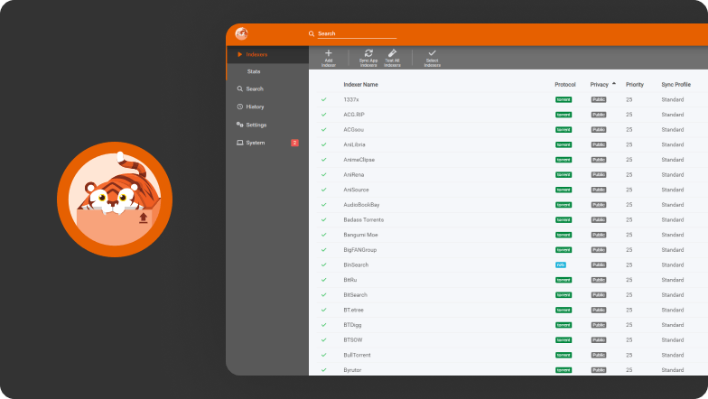
Task: Open the Bangumi Moe indexer entry
Action: point(359,235)
